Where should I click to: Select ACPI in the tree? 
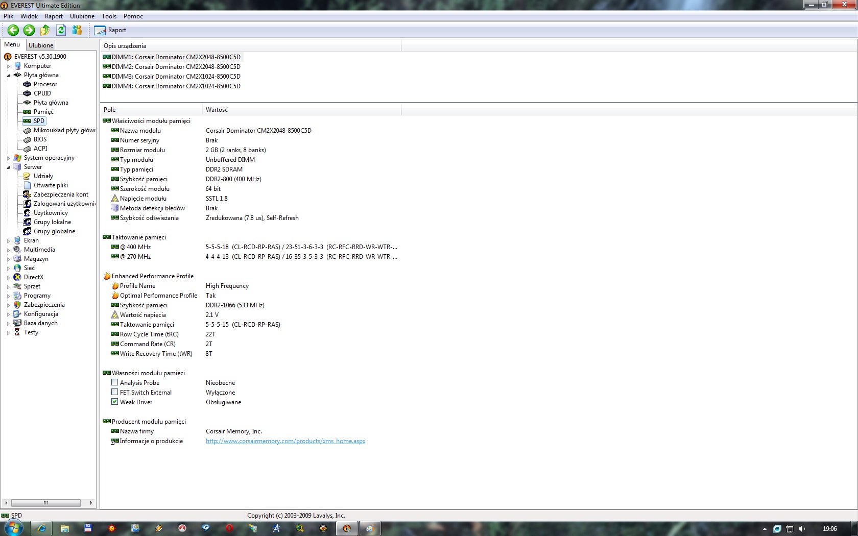pyautogui.click(x=40, y=149)
